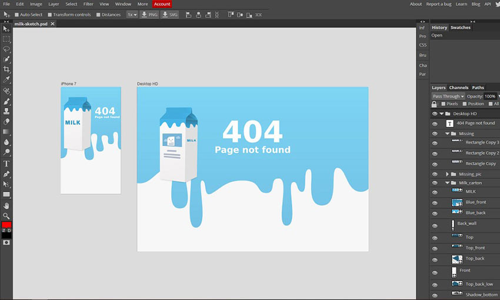This screenshot has height=300, width=500.
Task: Switch to the Channels tab
Action: (458, 88)
